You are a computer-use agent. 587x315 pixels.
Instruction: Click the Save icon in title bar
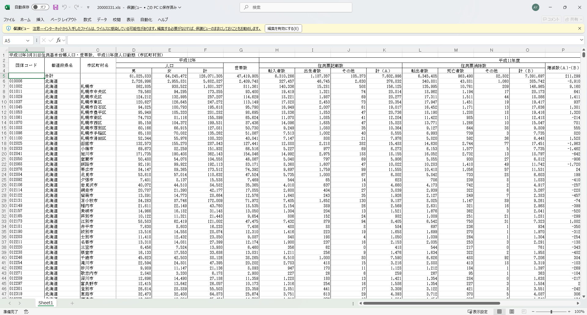click(x=55, y=7)
